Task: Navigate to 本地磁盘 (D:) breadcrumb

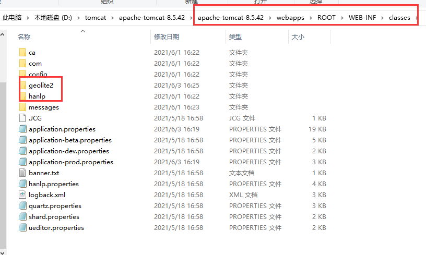Action: 53,18
